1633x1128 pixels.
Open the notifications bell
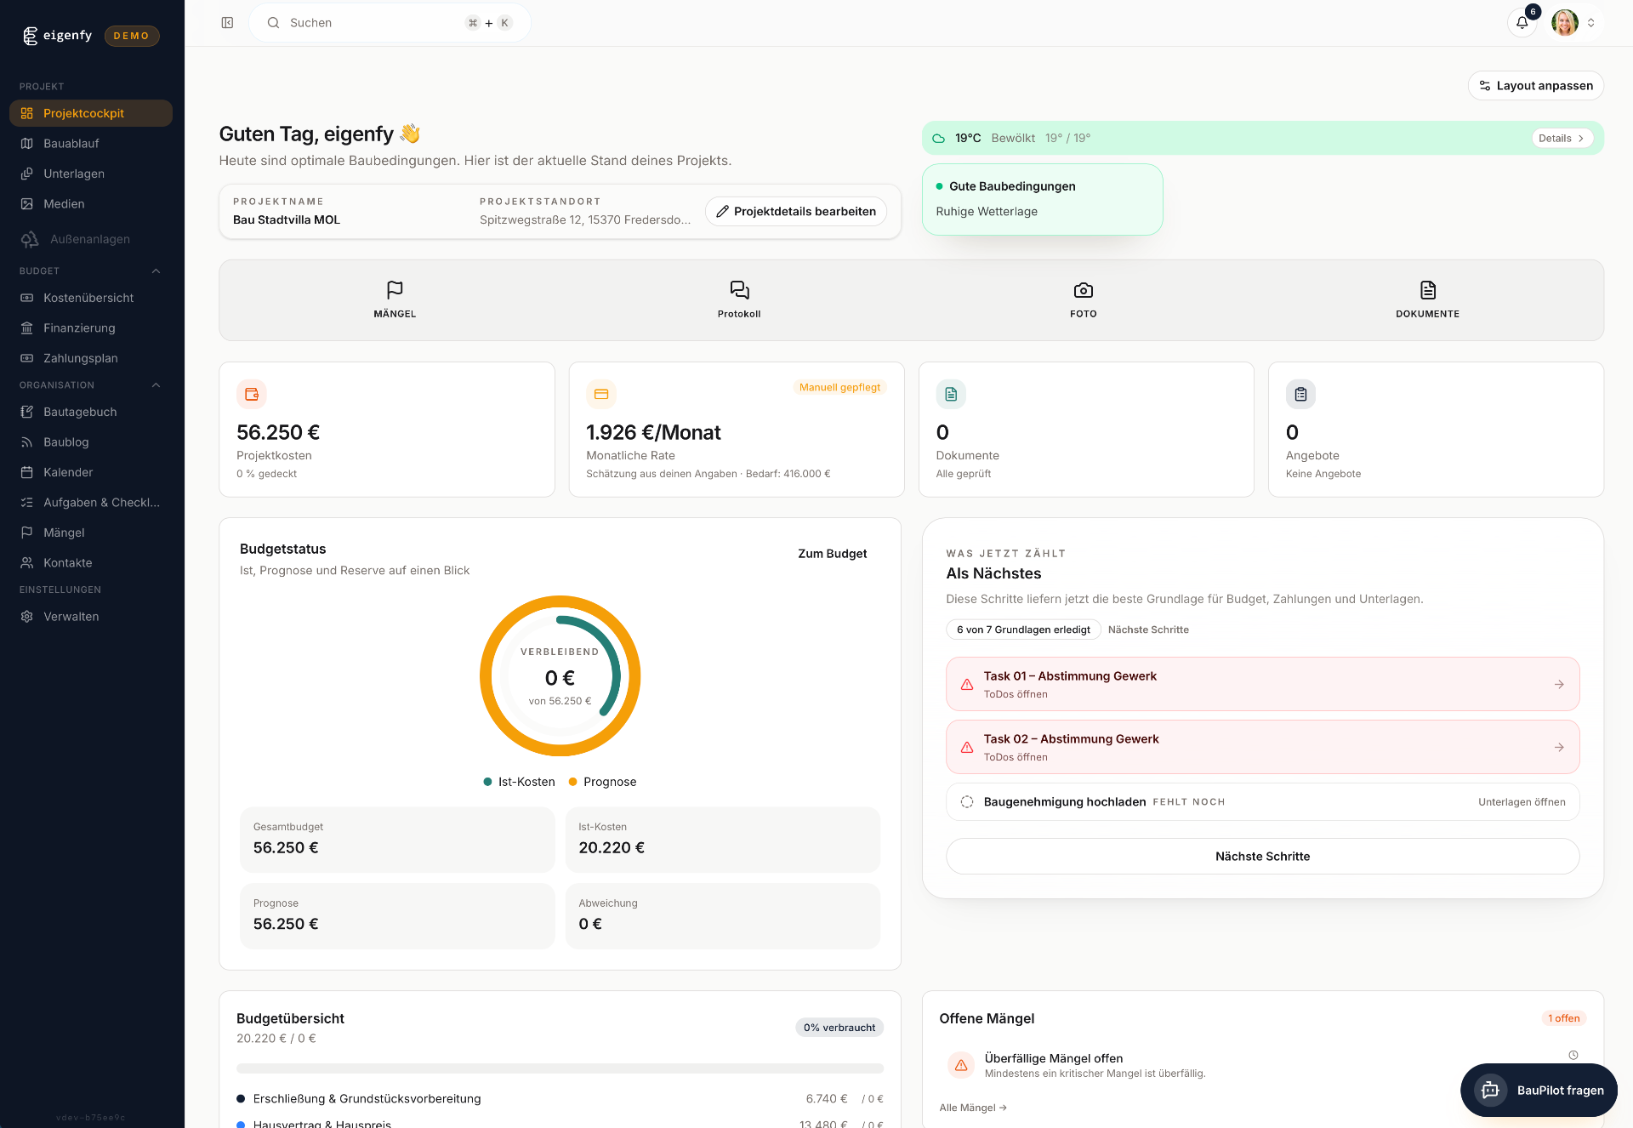point(1522,23)
